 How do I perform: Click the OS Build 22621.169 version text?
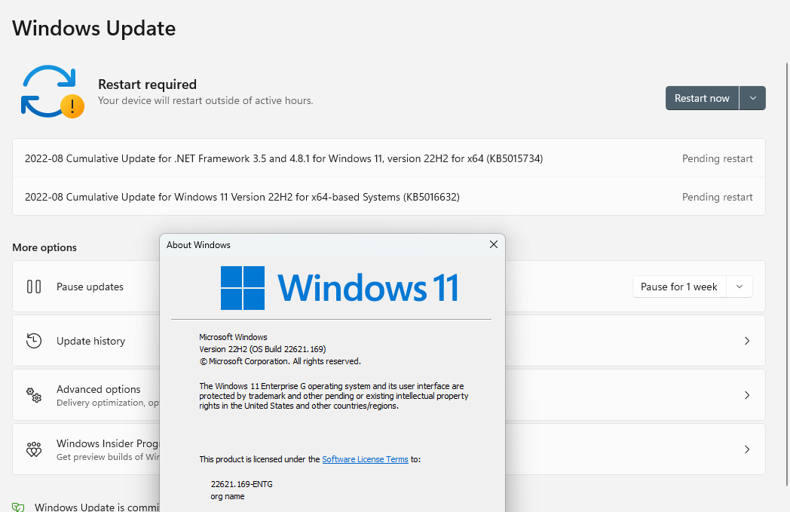click(x=262, y=348)
